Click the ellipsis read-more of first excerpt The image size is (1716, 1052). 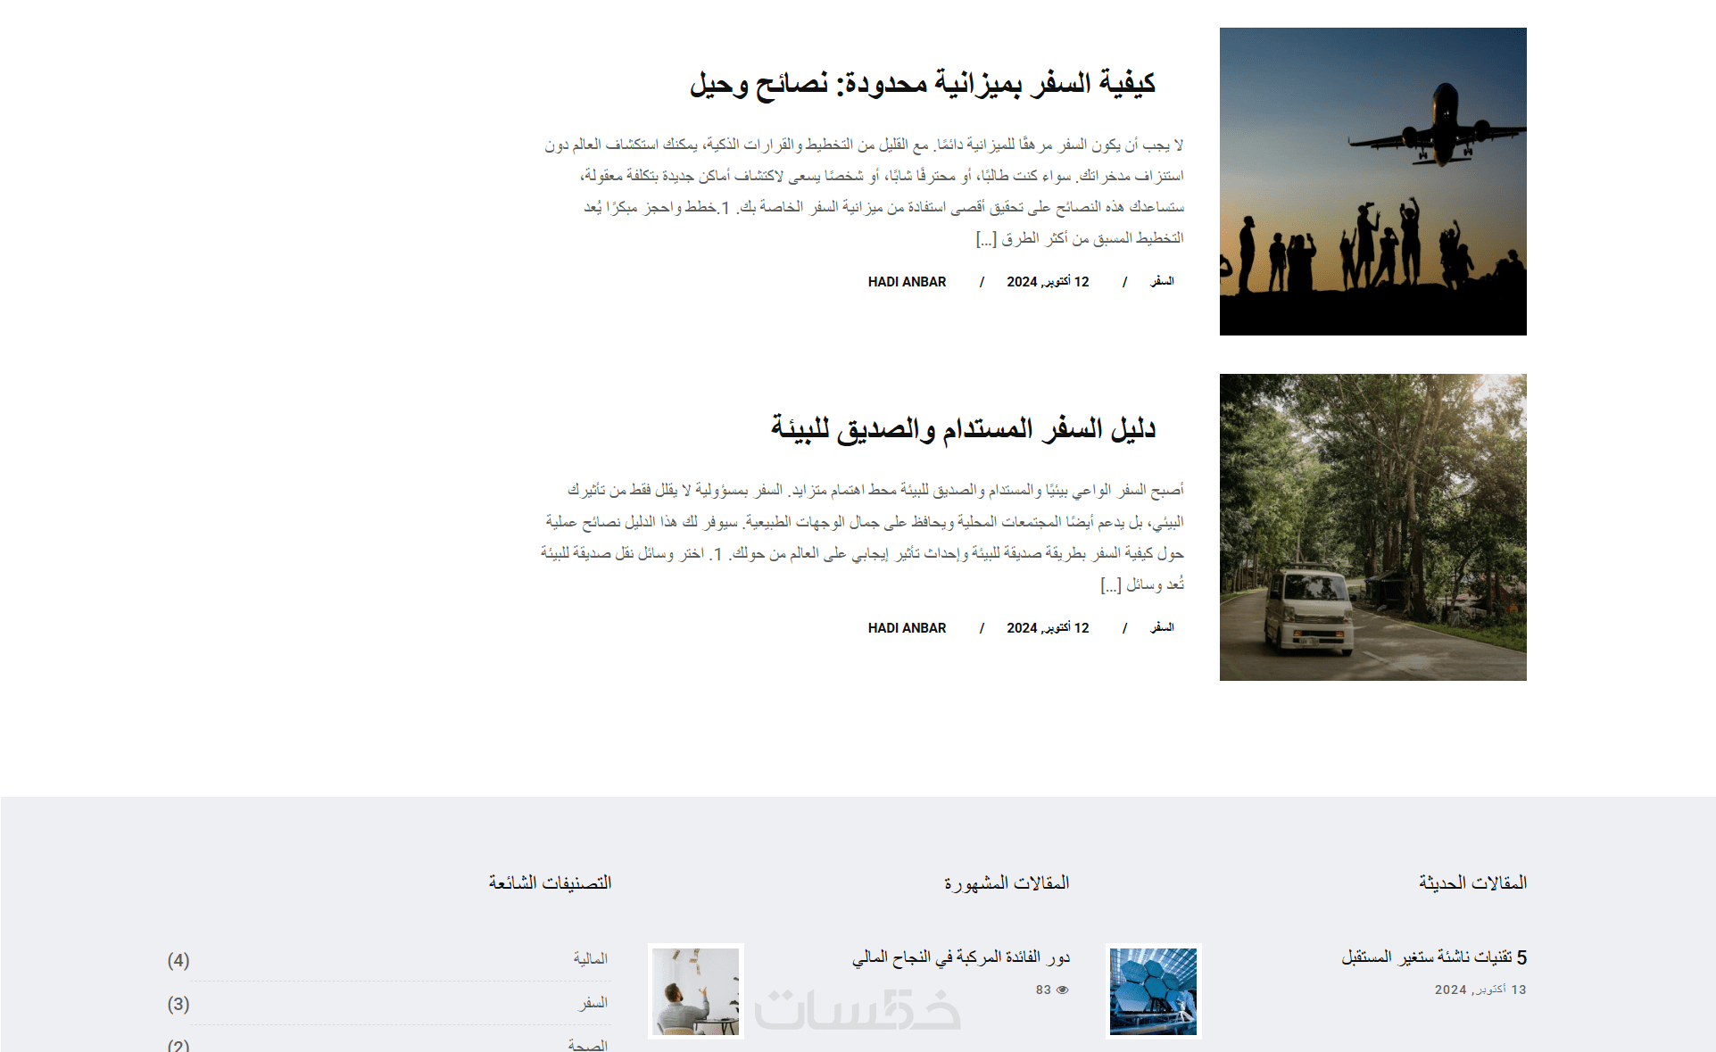click(x=986, y=239)
